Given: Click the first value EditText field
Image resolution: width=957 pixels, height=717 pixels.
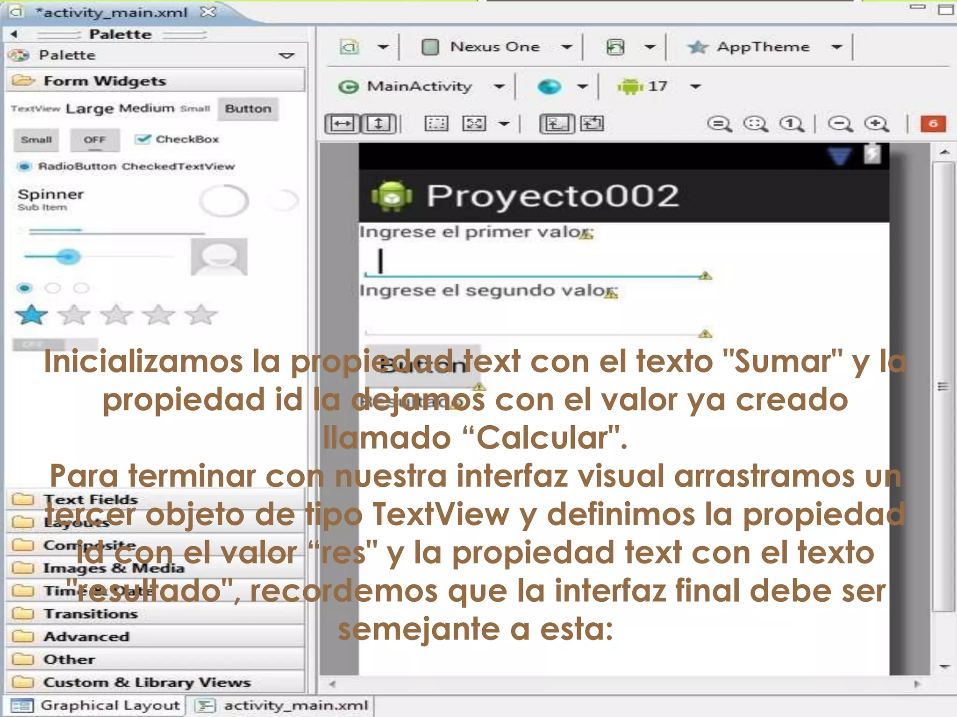Looking at the screenshot, I should click(x=537, y=262).
